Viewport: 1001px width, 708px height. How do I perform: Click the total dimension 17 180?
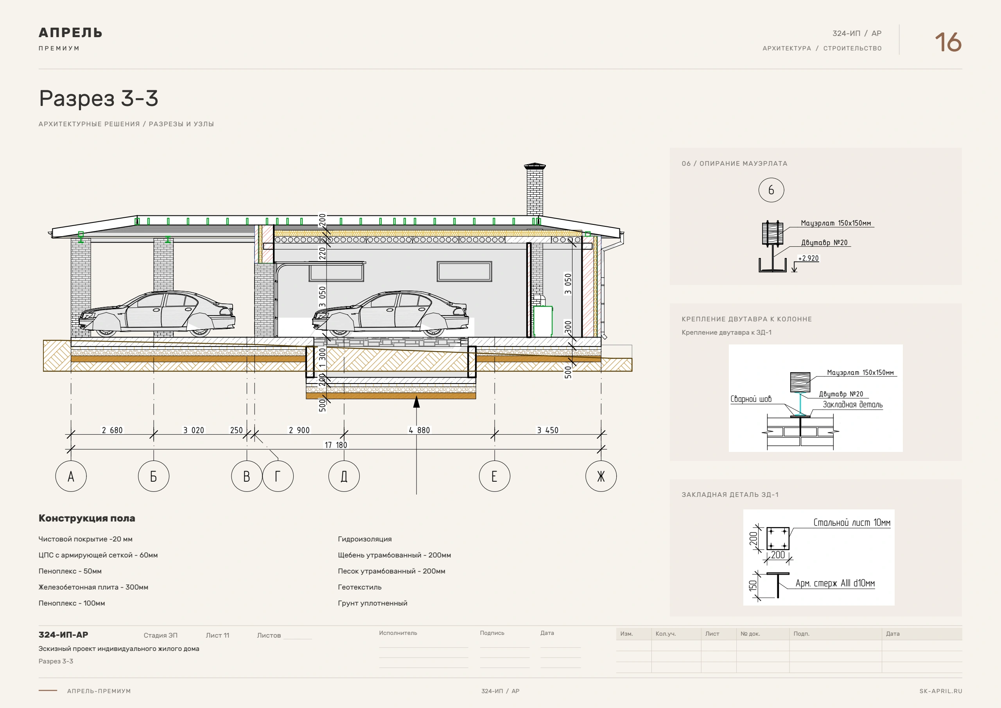[x=336, y=445]
